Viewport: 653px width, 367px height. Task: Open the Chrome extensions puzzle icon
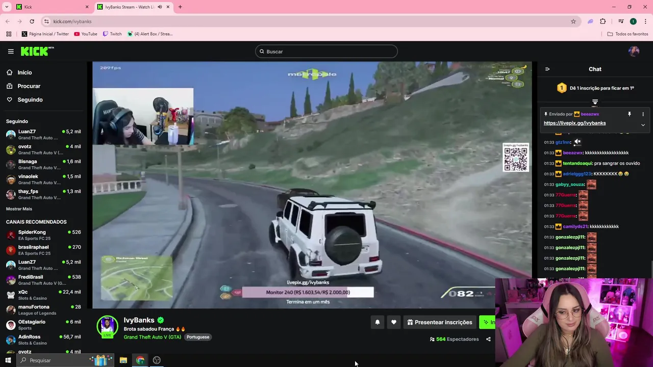click(603, 21)
